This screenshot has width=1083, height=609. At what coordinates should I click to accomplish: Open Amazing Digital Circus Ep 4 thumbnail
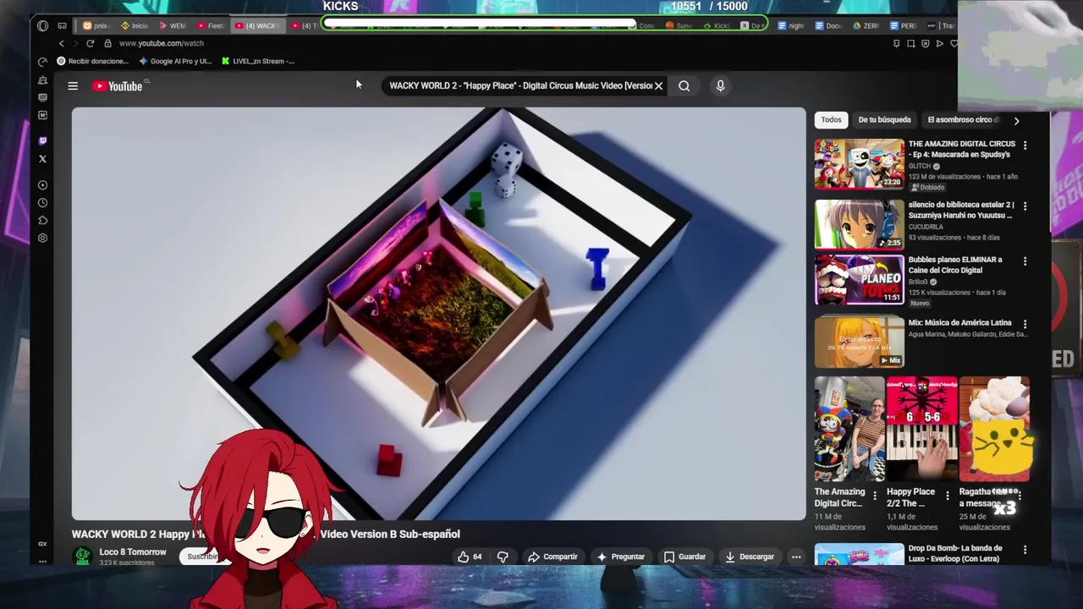tap(859, 164)
